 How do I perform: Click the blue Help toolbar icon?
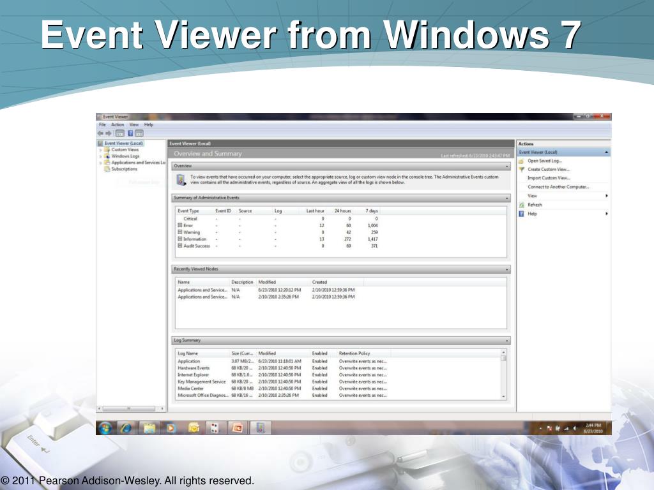[130, 133]
